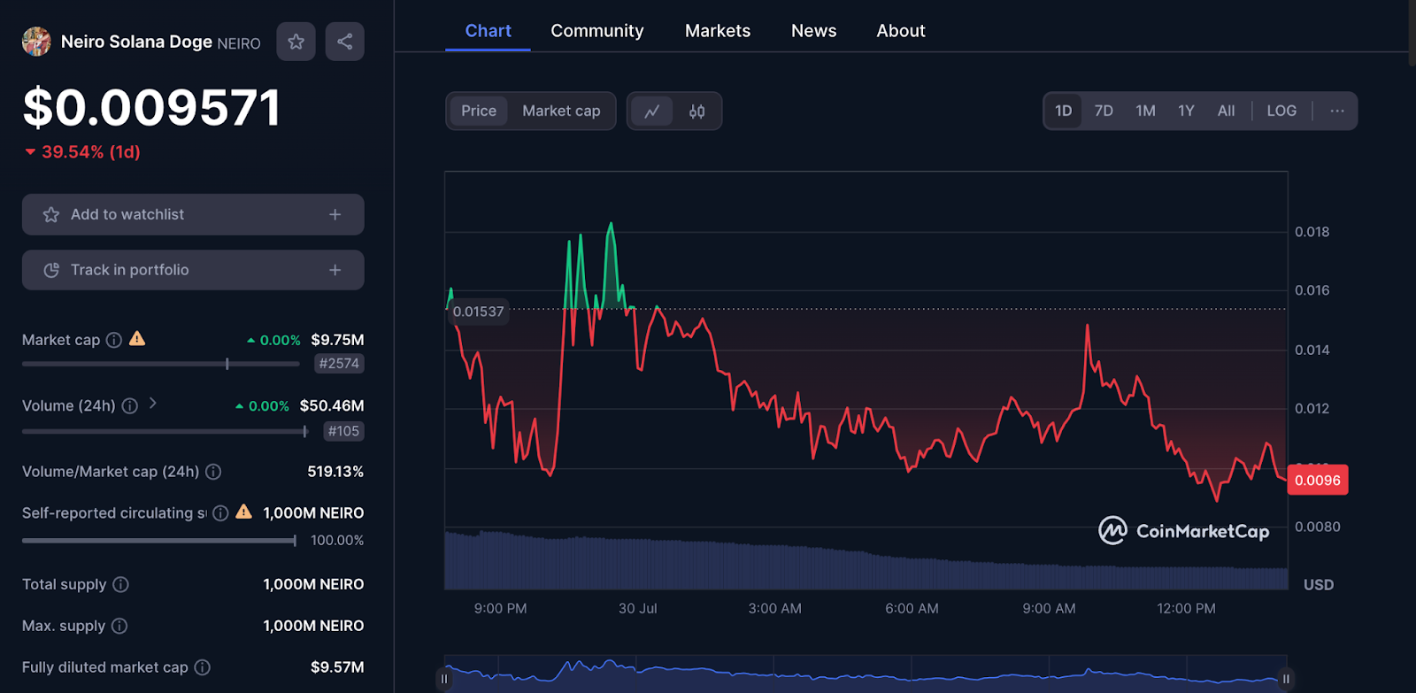Click the $9.75M market cap value
1416x693 pixels.
[337, 340]
